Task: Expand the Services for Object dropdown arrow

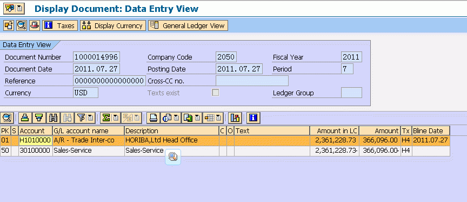Action: 19,9
